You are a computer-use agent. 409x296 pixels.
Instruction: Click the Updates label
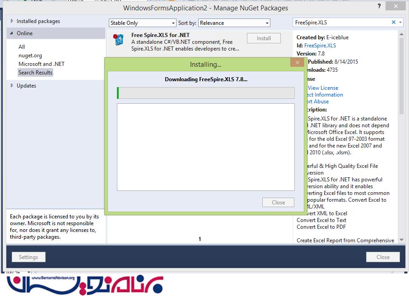26,86
